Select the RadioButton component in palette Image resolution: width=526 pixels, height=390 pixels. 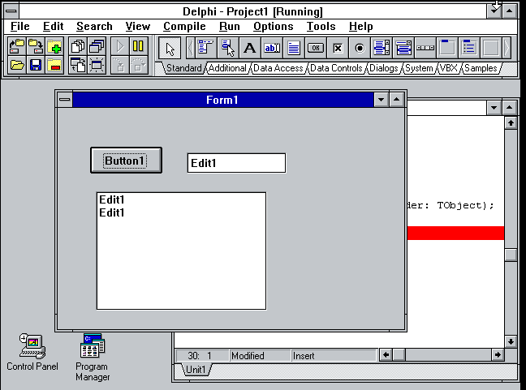coord(360,48)
